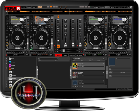Expand the Equipo tree node
This screenshot has width=139, height=111.
coord(8,59)
